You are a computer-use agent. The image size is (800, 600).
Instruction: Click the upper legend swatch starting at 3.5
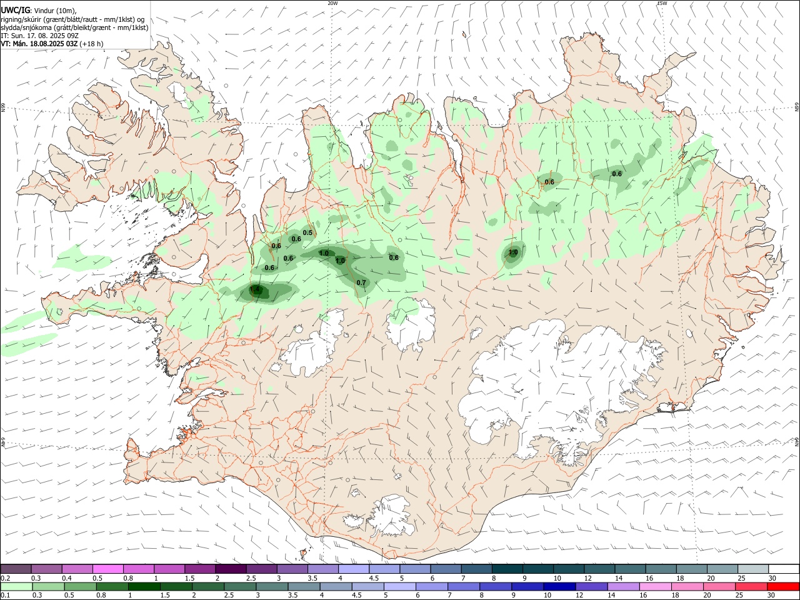click(323, 569)
